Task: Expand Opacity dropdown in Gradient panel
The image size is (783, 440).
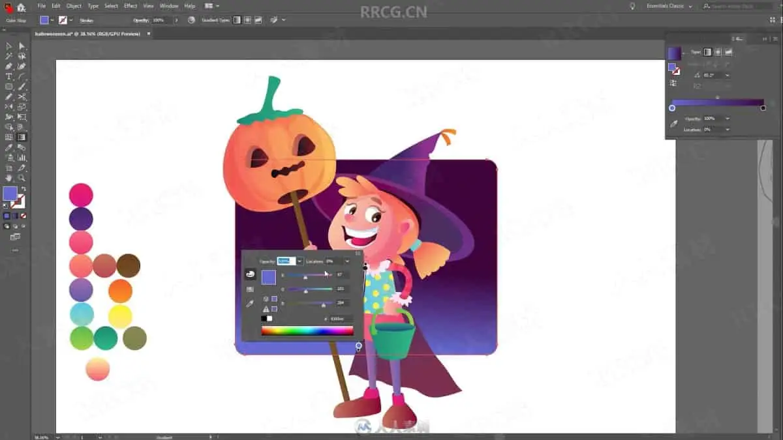Action: point(727,119)
